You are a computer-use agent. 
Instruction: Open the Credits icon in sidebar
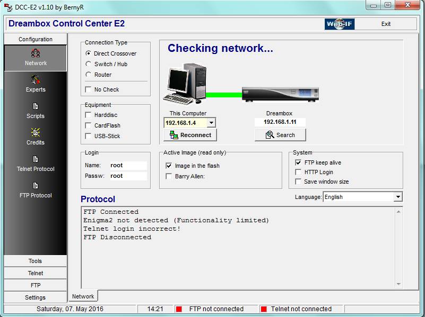(x=36, y=132)
